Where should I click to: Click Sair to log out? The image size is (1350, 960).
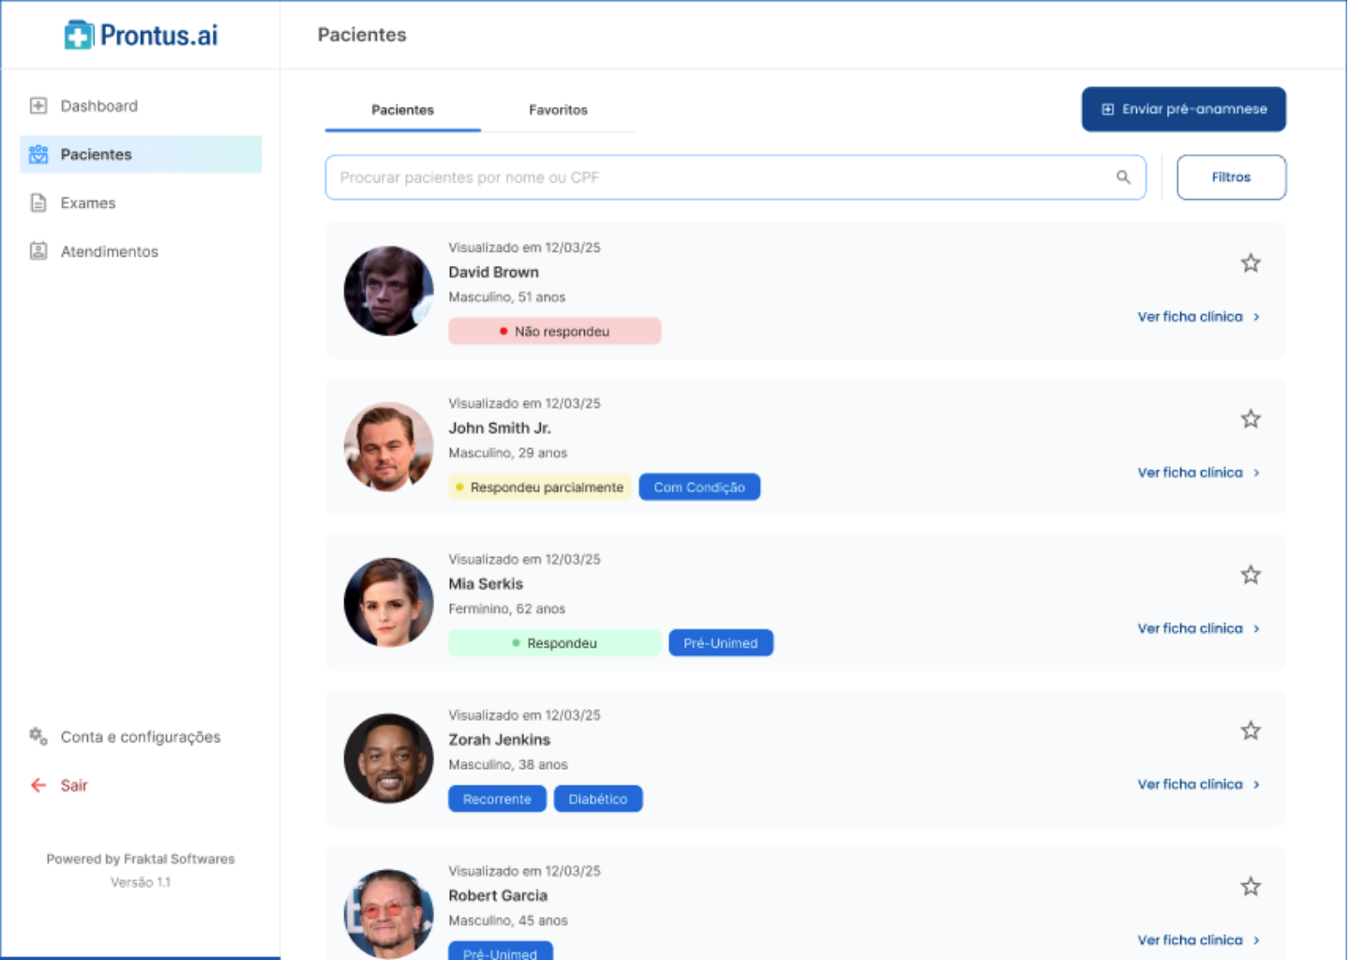(x=74, y=786)
